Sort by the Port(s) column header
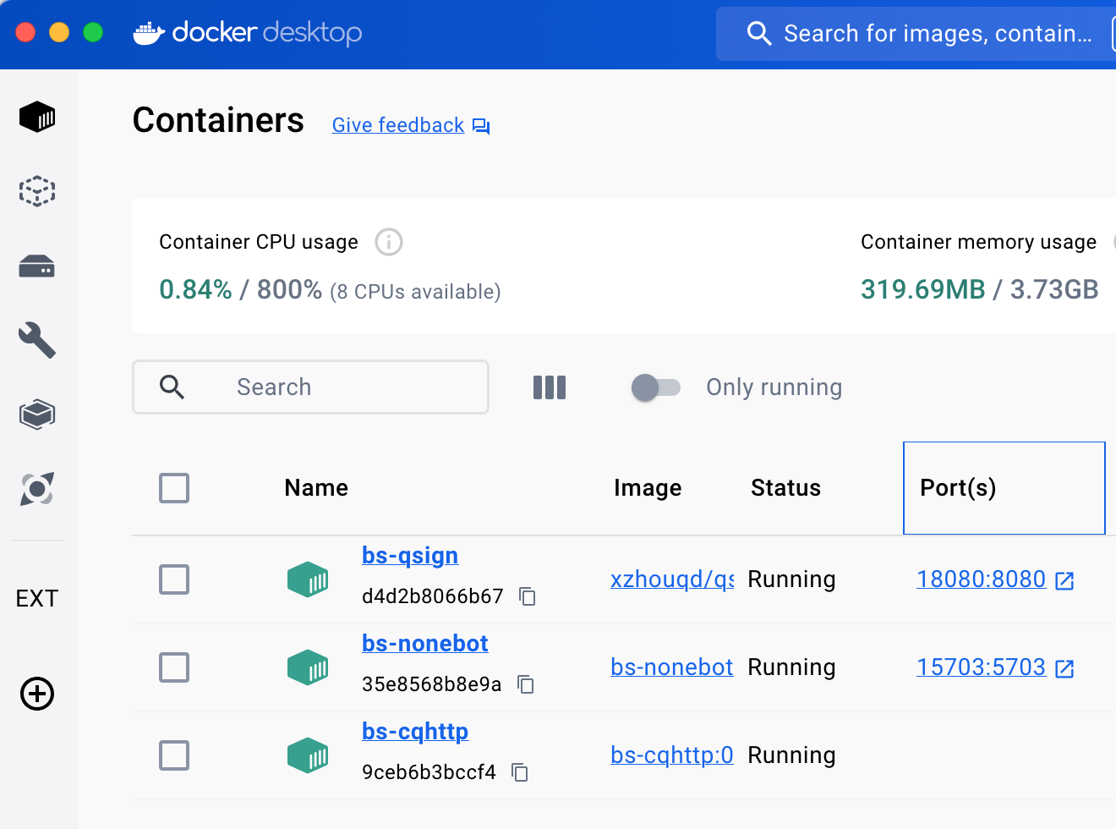This screenshot has height=829, width=1116. point(958,488)
